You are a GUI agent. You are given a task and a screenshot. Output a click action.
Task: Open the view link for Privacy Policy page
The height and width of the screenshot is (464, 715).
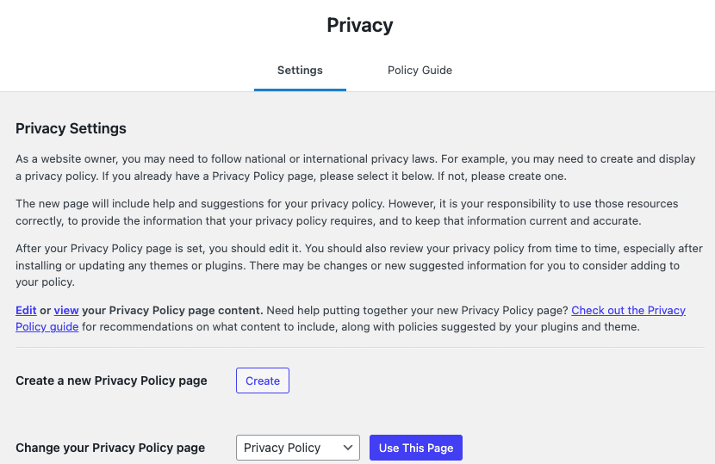point(66,311)
